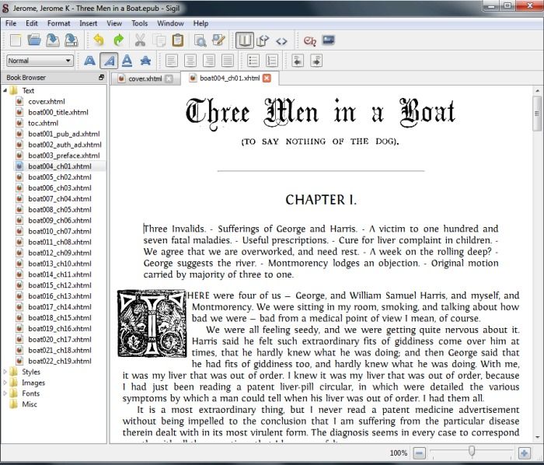Click the Insert Image icon
Screen dimensions: 544x465
coord(328,40)
